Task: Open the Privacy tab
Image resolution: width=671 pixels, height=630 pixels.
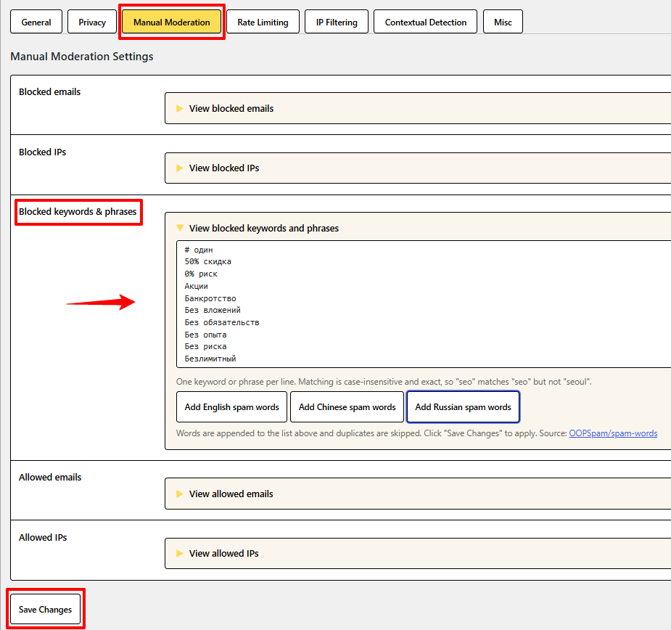Action: (x=92, y=22)
